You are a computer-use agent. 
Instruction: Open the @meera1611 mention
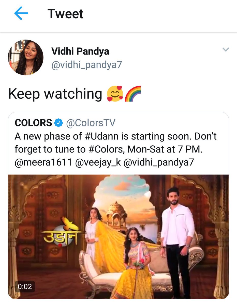[43, 162]
